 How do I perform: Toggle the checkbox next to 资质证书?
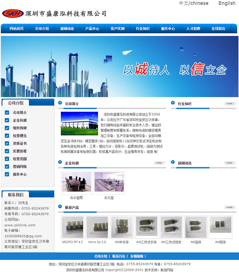[x=7, y=144]
